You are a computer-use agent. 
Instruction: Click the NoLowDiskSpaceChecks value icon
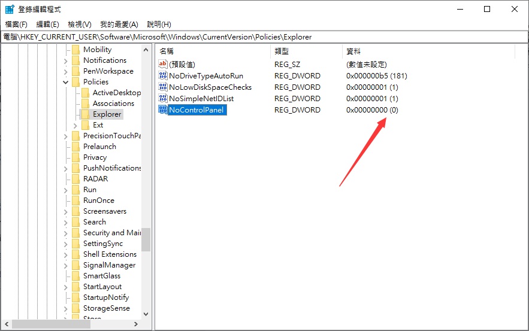(163, 87)
